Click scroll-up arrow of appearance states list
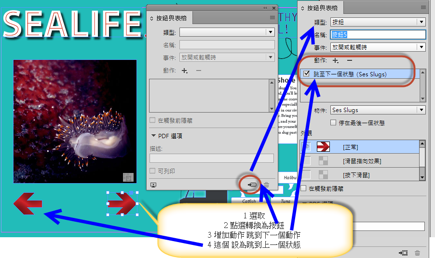The width and height of the screenshot is (435, 258). click(x=422, y=143)
